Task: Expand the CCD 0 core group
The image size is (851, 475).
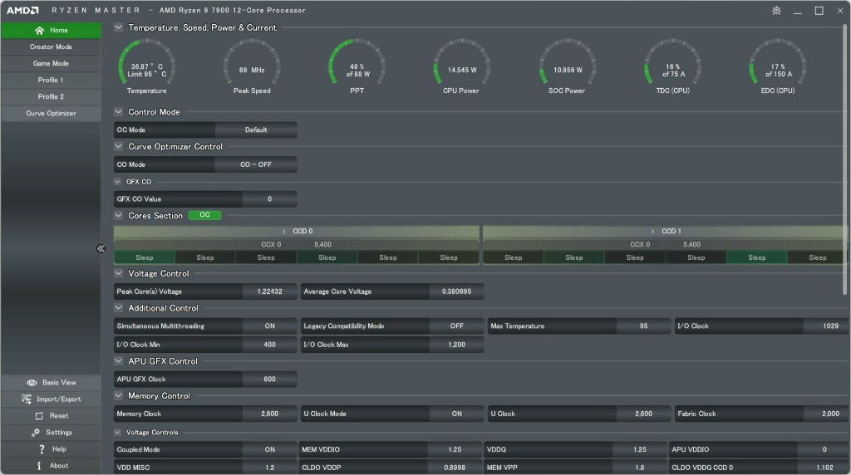Action: (283, 232)
